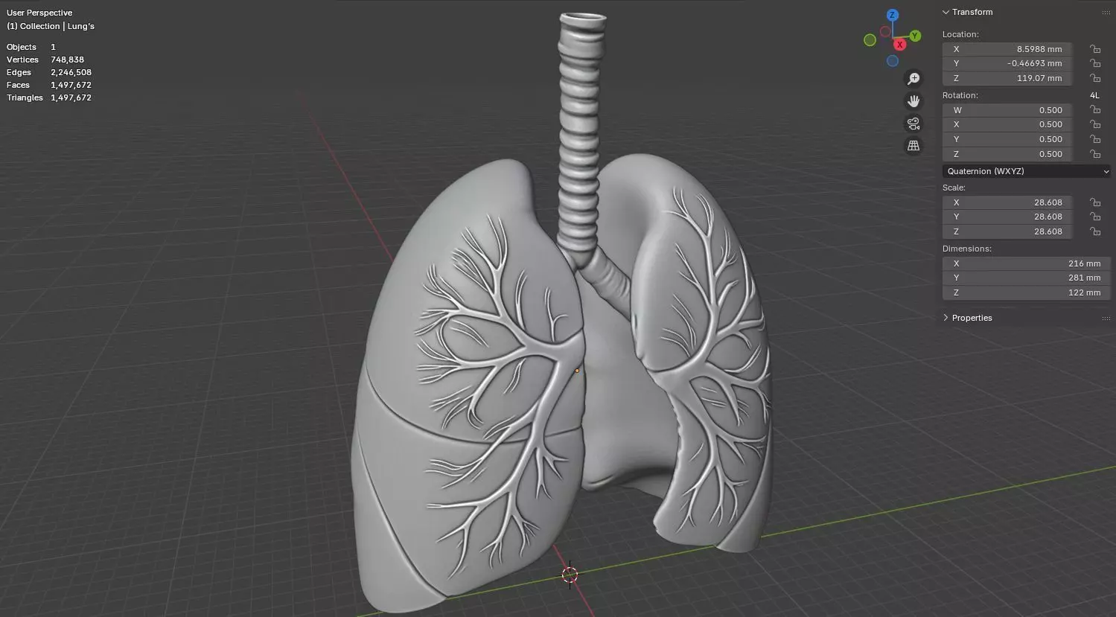Lock the Rotation X field
Image resolution: width=1116 pixels, height=617 pixels.
(x=1095, y=124)
